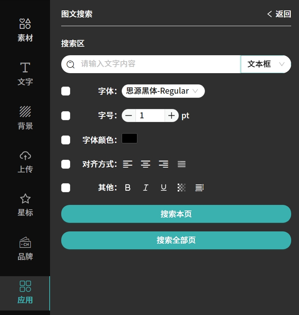This screenshot has width=299, height=315.
Task: Switch to the 背景 background tab
Action: coord(25,118)
